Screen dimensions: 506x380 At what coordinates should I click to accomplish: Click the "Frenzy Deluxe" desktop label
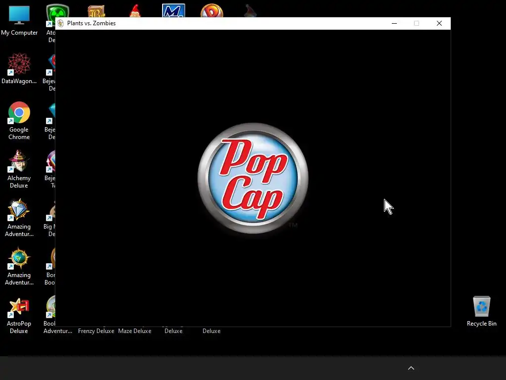coord(96,331)
